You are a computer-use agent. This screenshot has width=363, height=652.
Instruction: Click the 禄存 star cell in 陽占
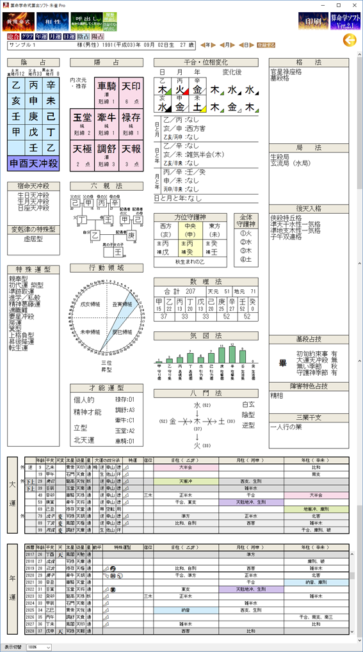(x=131, y=124)
